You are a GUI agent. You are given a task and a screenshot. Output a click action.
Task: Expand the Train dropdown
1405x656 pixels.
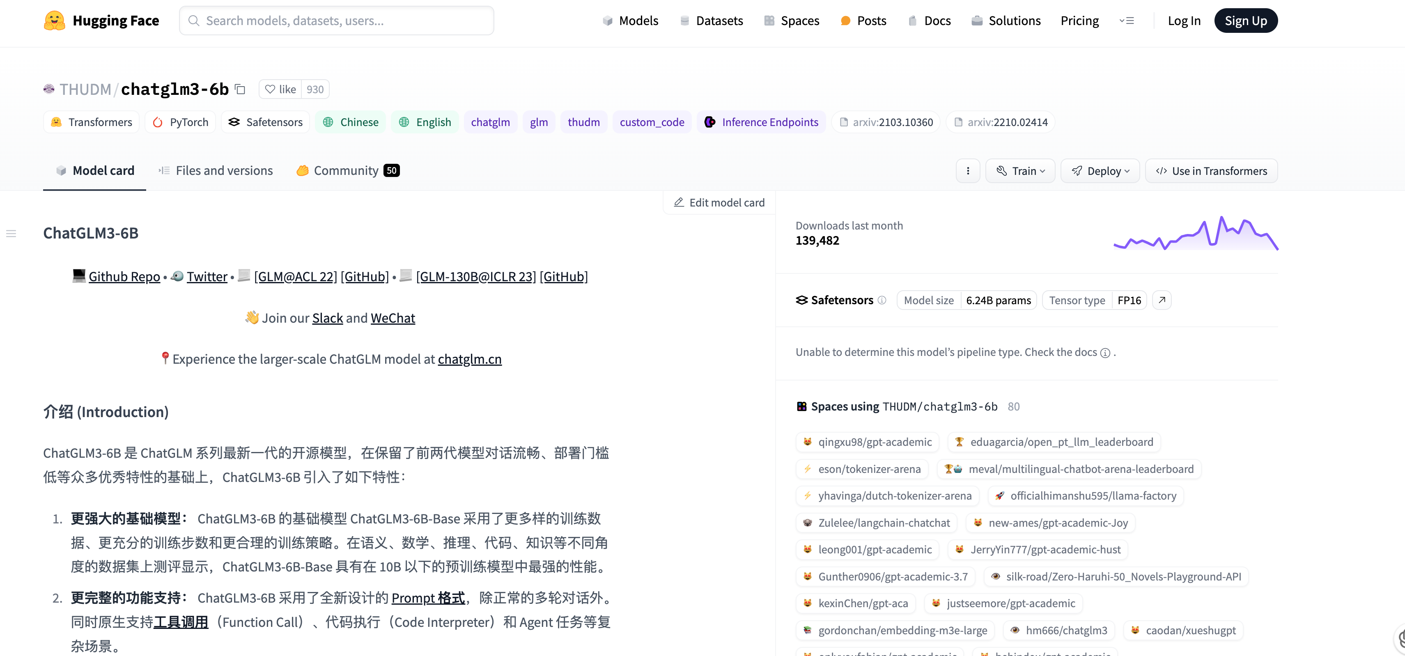(1020, 171)
